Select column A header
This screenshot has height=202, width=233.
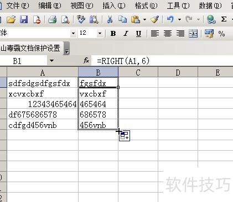point(43,73)
